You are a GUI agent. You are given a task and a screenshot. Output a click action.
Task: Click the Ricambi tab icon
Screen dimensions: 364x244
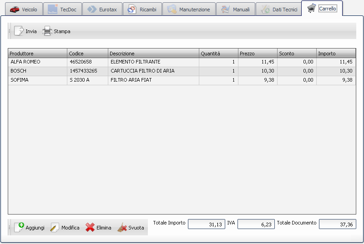point(132,10)
